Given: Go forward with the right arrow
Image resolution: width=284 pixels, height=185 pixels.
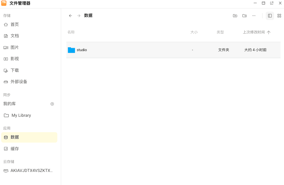Looking at the screenshot, I should tap(79, 16).
